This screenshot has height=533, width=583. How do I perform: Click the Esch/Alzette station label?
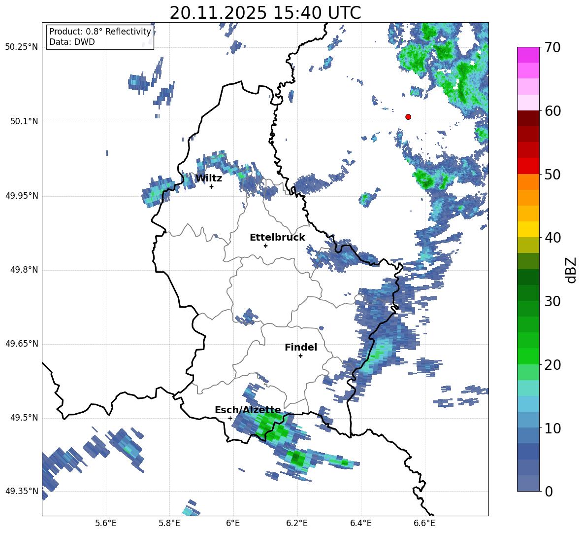tap(248, 410)
